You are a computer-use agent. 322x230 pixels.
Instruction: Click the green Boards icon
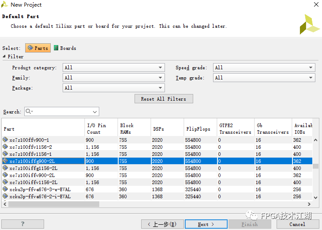click(x=56, y=48)
